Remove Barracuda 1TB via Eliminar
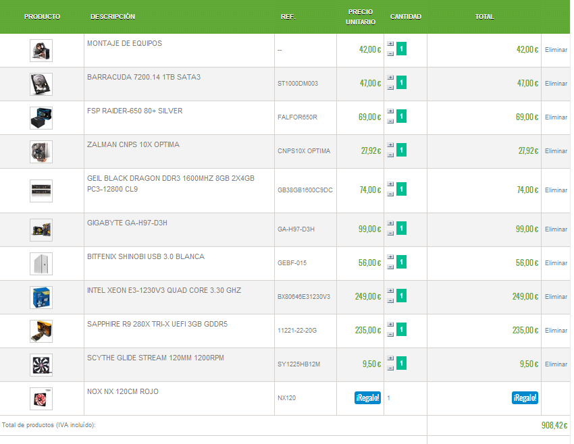The image size is (574, 444). click(556, 84)
